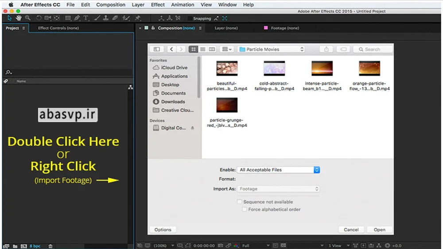The height and width of the screenshot is (249, 443).
Task: Open the Project panel menu
Action: click(x=24, y=28)
